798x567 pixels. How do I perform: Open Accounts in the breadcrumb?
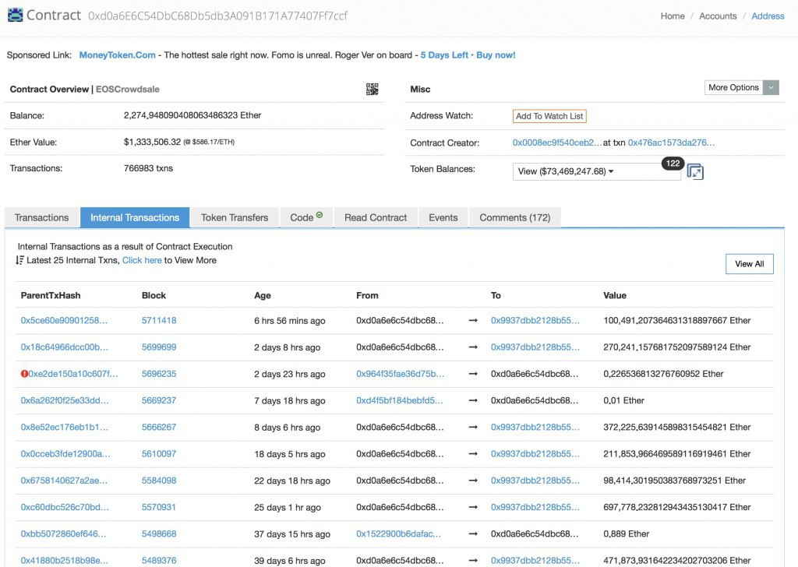click(x=718, y=16)
